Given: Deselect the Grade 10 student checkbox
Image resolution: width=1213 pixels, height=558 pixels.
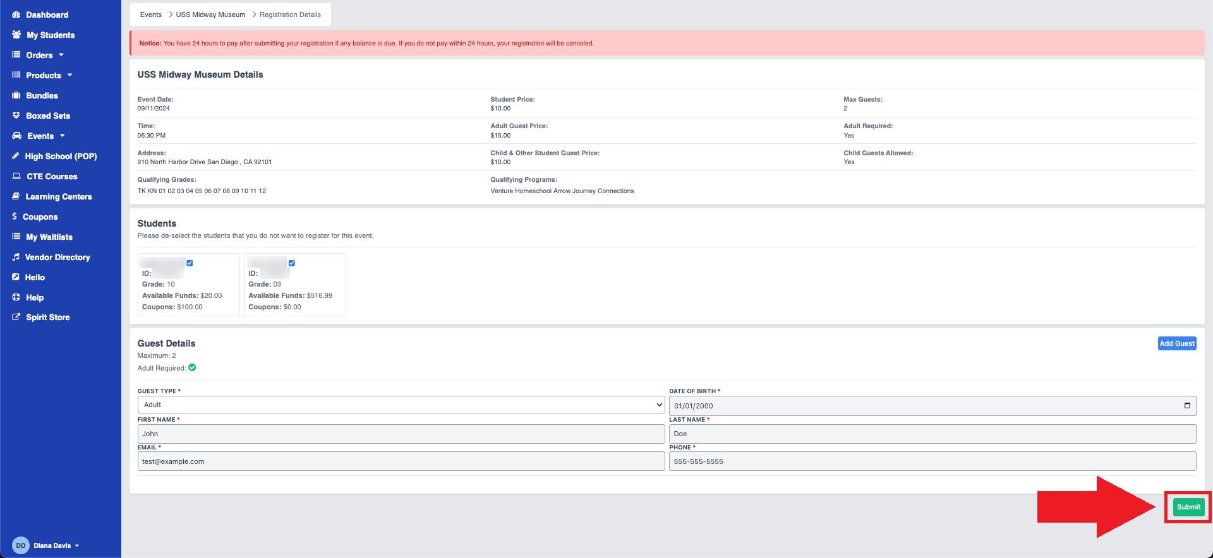Looking at the screenshot, I should tap(190, 263).
